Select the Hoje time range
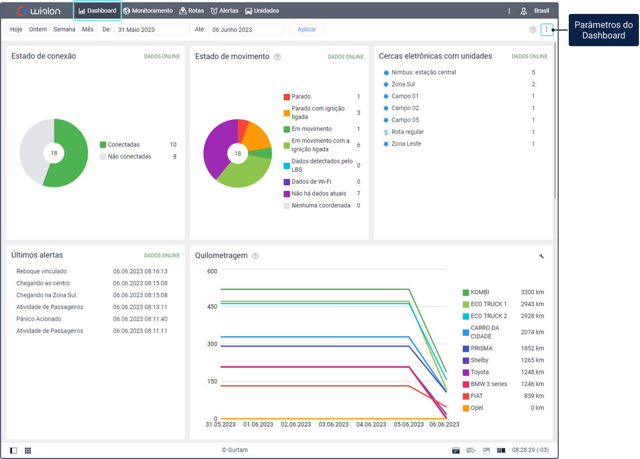 click(x=16, y=29)
